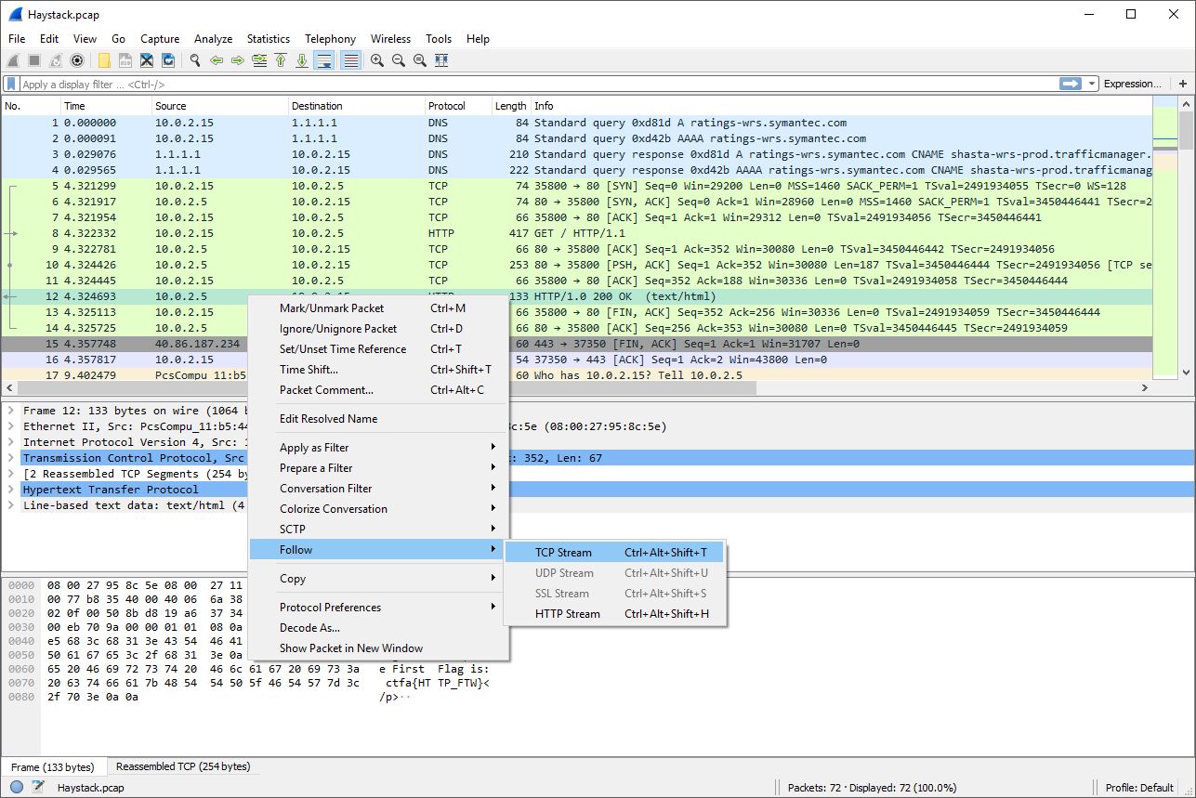Viewport: 1196px width, 798px height.
Task: Apply display filter arrow button
Action: point(1071,84)
